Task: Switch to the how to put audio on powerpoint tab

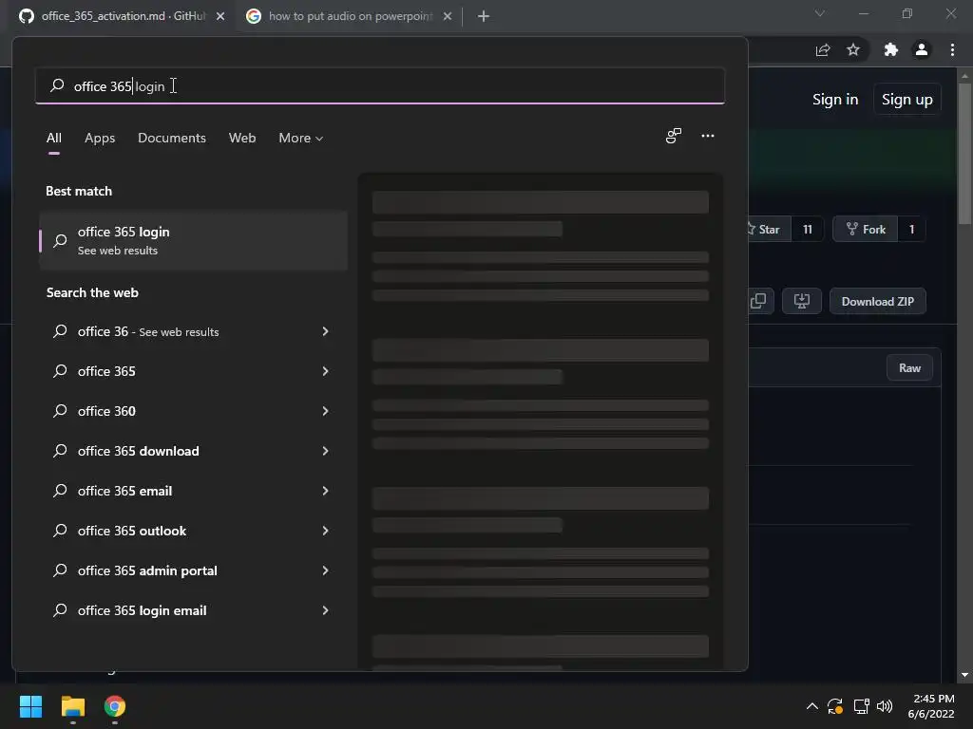Action: 350,16
